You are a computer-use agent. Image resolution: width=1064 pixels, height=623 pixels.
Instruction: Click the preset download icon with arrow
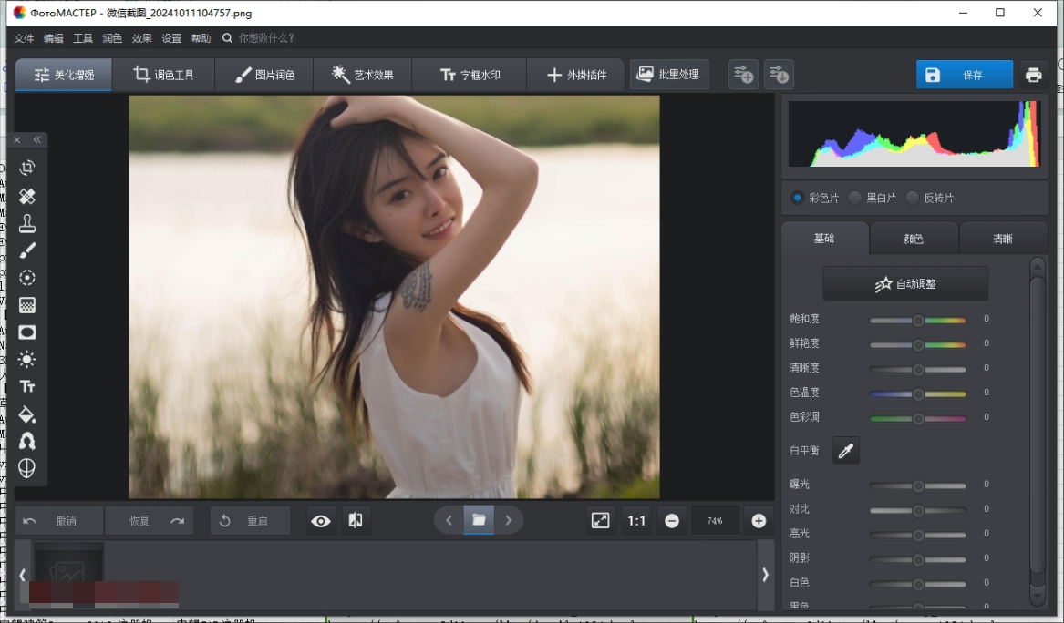coord(779,75)
